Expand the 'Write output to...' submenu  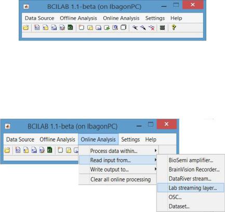pos(118,169)
